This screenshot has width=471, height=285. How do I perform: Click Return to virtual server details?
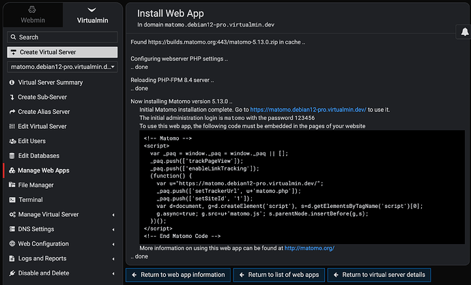(379, 275)
